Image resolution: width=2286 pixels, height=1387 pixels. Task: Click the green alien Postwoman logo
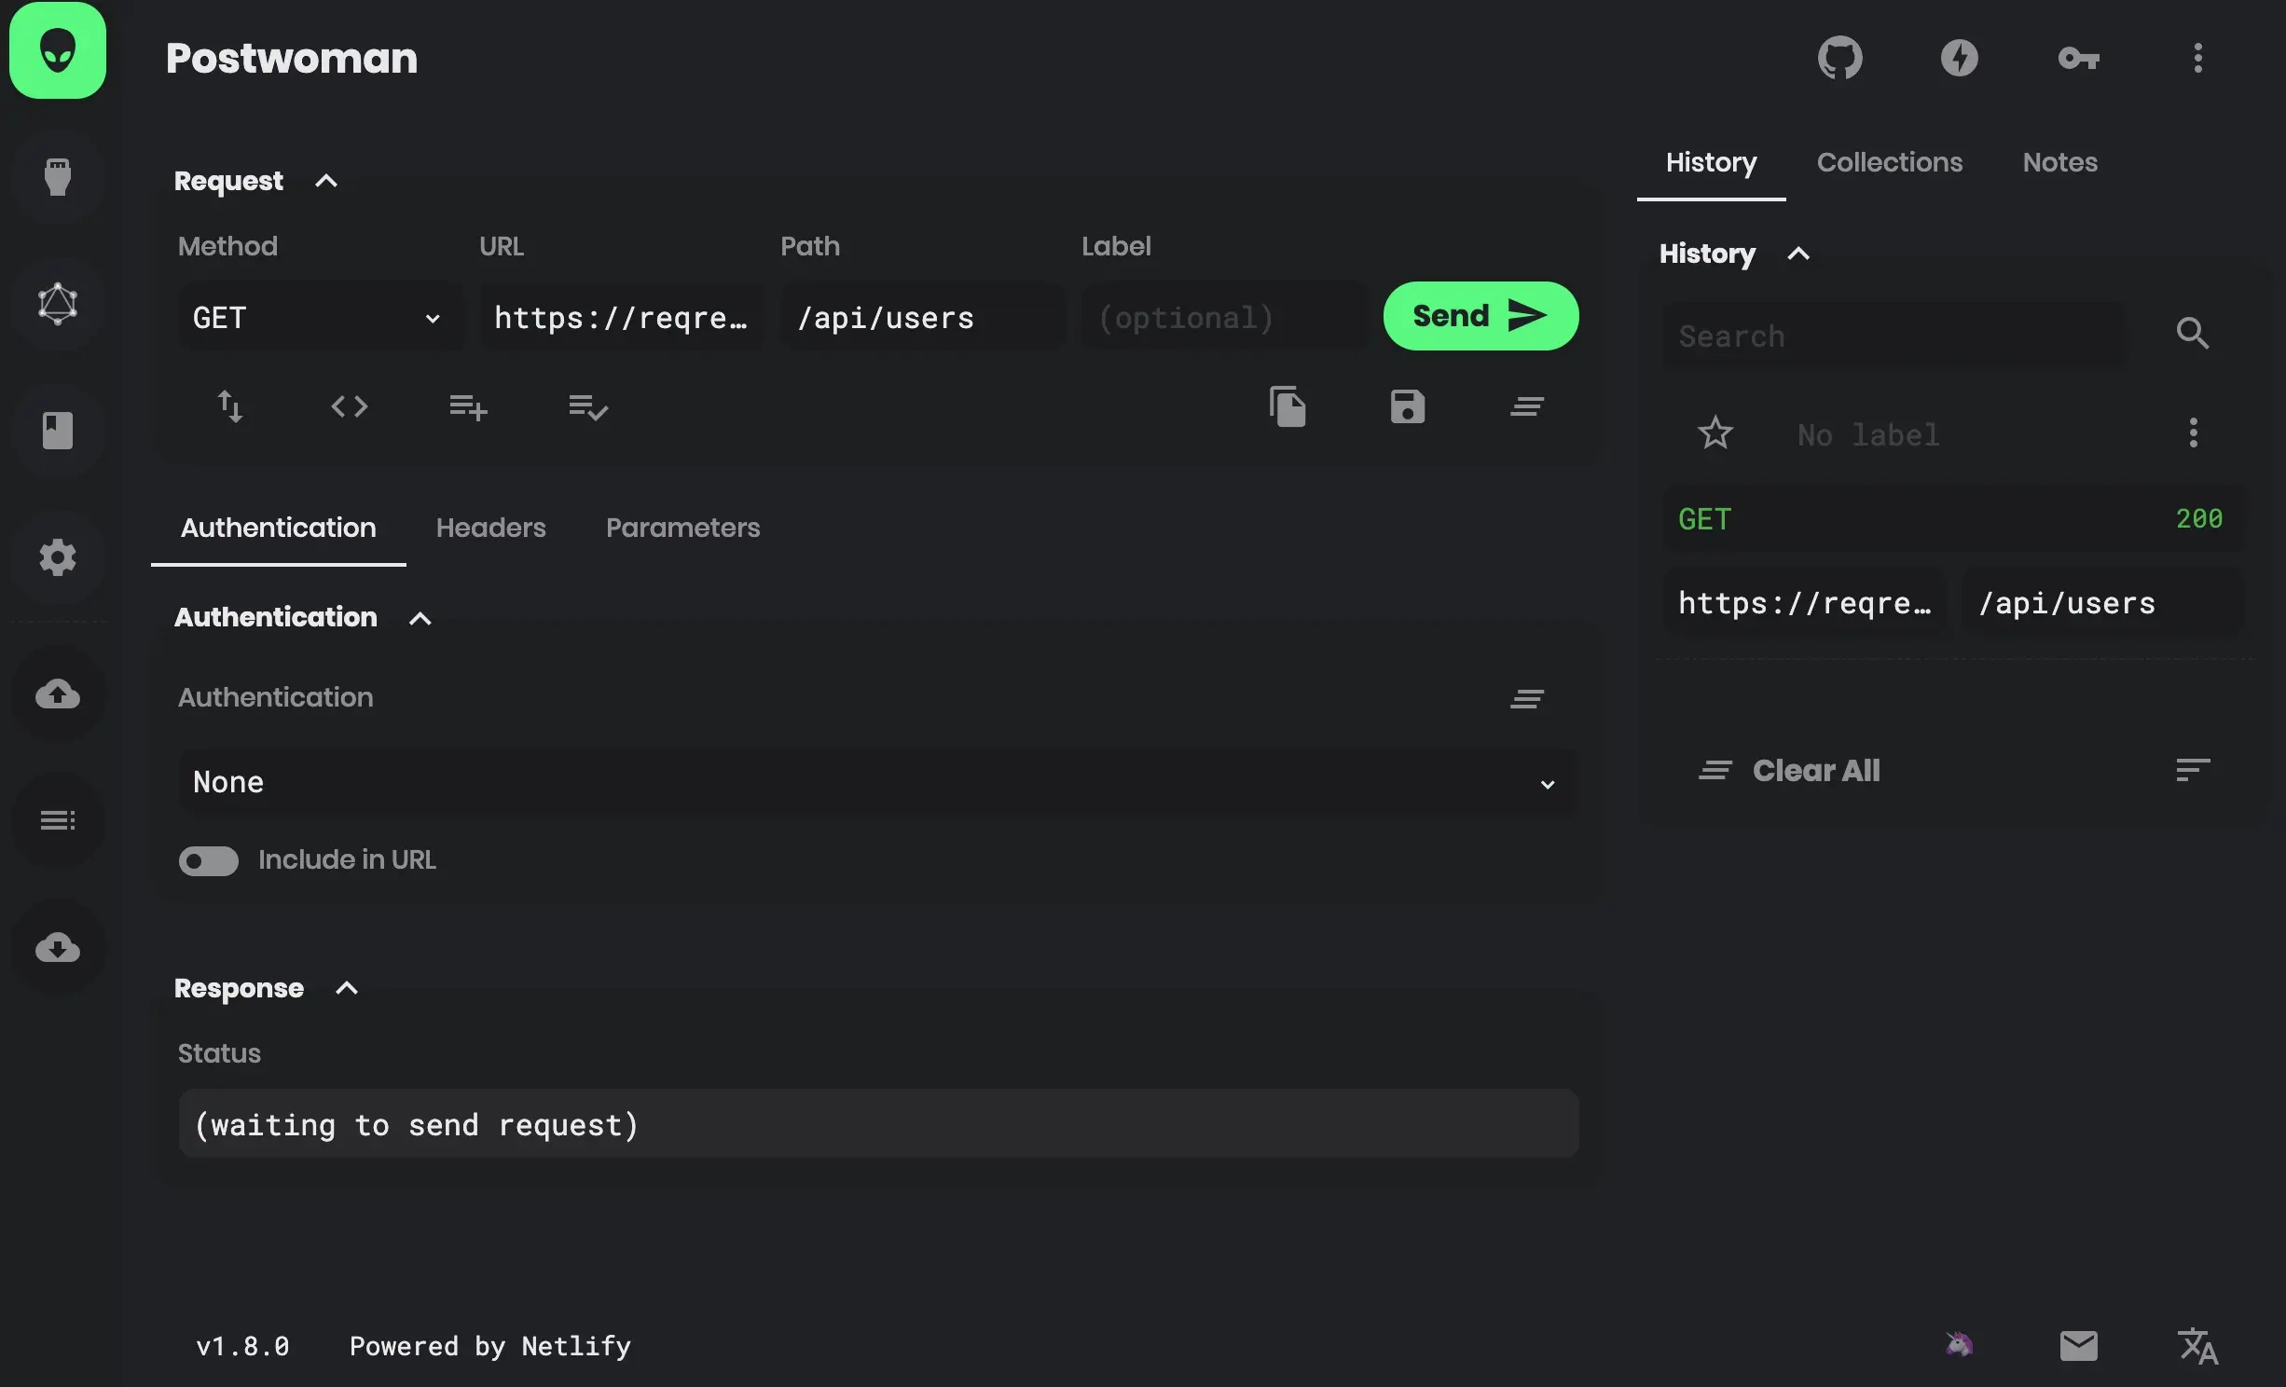click(x=58, y=50)
